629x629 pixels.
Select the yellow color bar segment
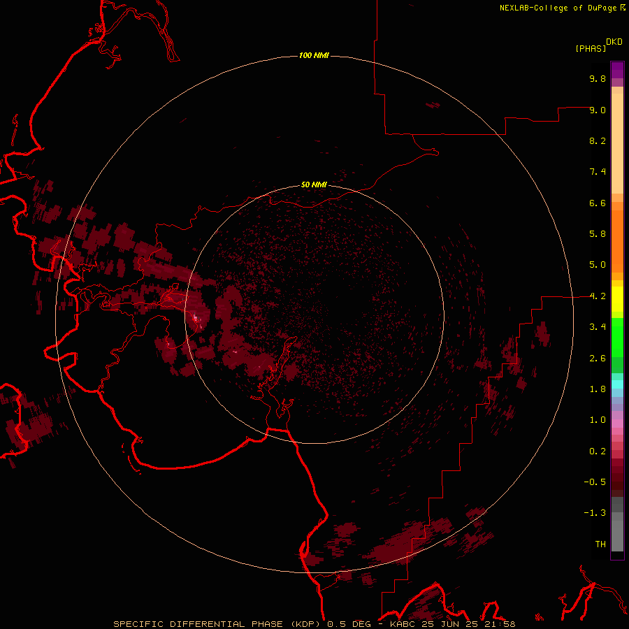(x=617, y=299)
